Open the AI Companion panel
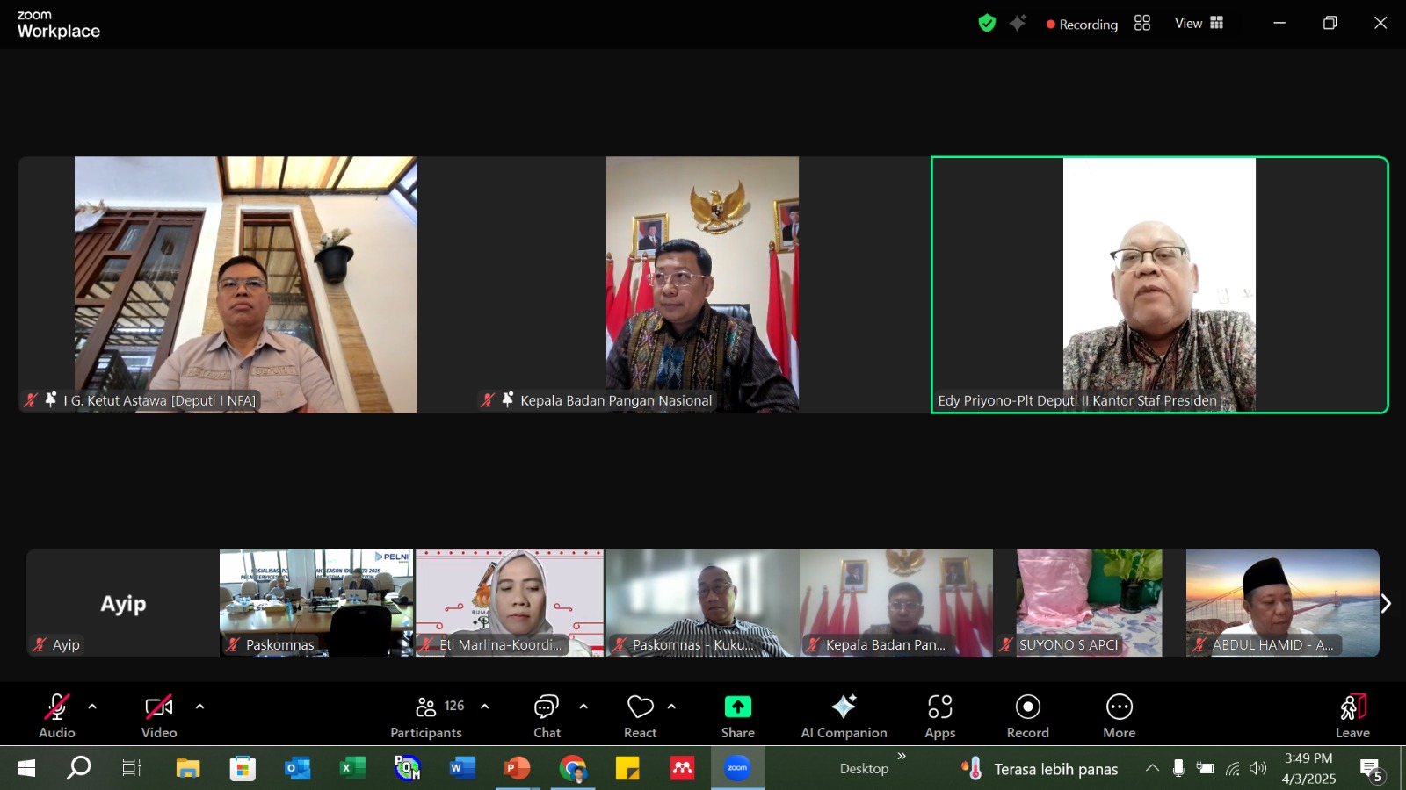 point(844,715)
